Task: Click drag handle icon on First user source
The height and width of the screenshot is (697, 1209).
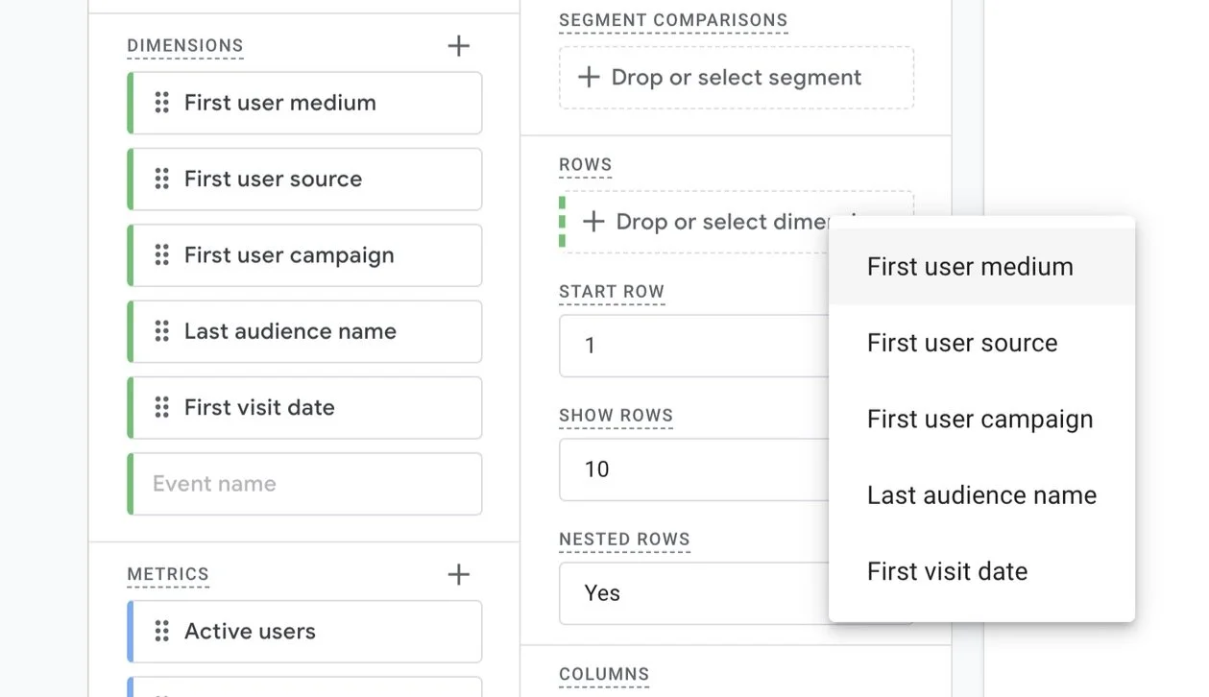Action: coord(162,179)
